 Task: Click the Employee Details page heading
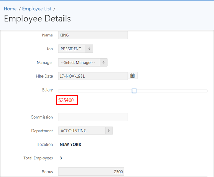(x=37, y=19)
